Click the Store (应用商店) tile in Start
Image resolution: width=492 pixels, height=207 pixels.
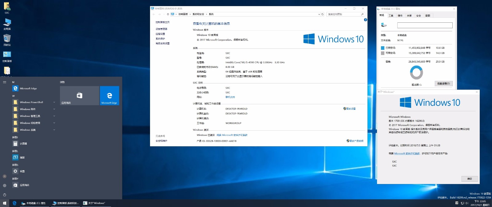(79, 96)
